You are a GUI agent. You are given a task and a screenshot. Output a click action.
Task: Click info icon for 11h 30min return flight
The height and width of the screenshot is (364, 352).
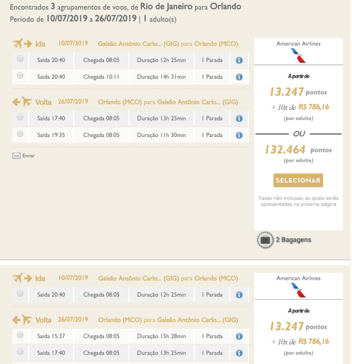tap(239, 135)
